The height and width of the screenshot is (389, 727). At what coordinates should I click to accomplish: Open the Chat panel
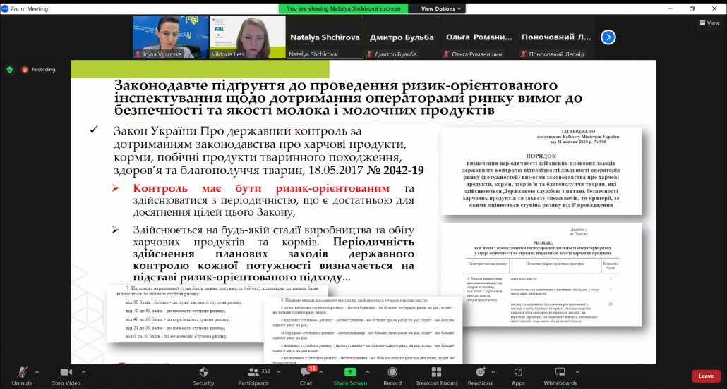(306, 375)
